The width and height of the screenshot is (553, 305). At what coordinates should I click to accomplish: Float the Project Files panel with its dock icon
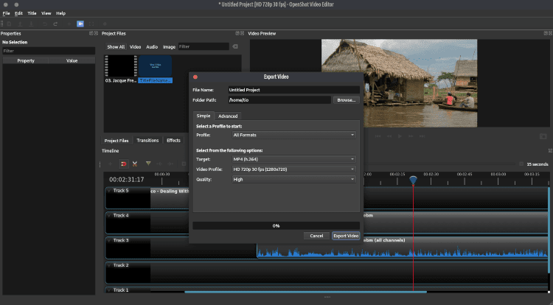[x=237, y=33]
